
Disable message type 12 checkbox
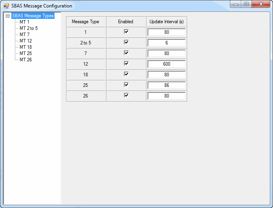pos(126,64)
